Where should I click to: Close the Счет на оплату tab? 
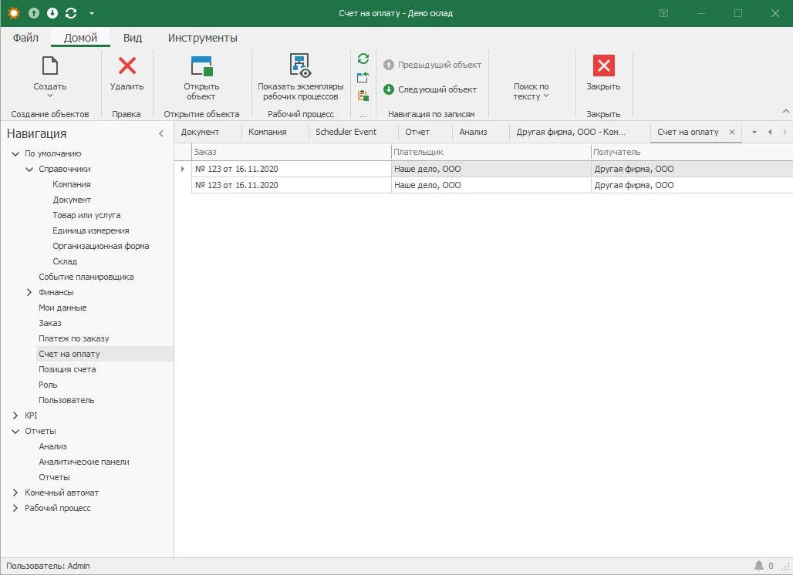[732, 132]
